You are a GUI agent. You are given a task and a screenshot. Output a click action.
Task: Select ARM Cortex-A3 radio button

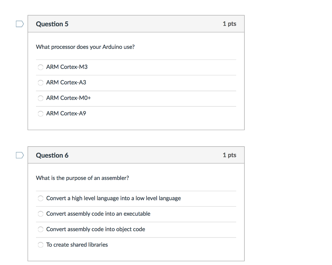tap(41, 83)
